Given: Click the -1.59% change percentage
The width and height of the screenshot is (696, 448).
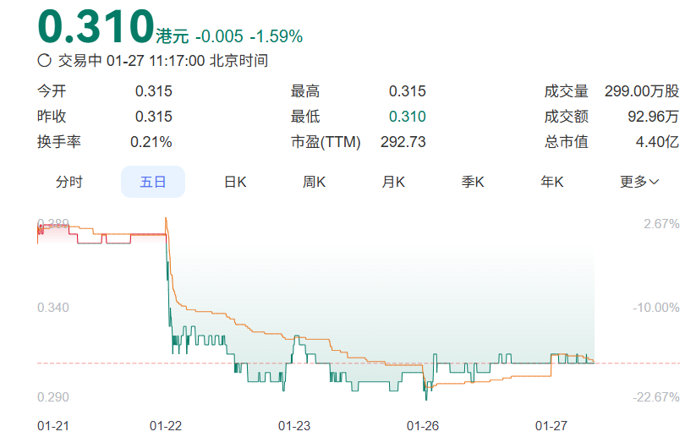Looking at the screenshot, I should point(276,36).
